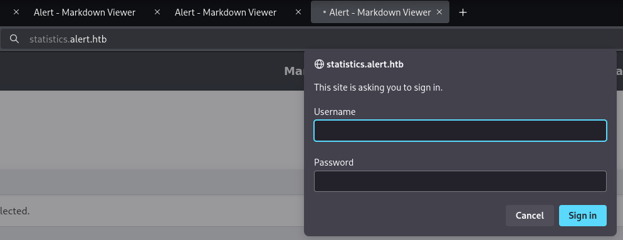The width and height of the screenshot is (623, 240).
Task: Close the second Alert - Markdown Viewer tab
Action: 298,12
